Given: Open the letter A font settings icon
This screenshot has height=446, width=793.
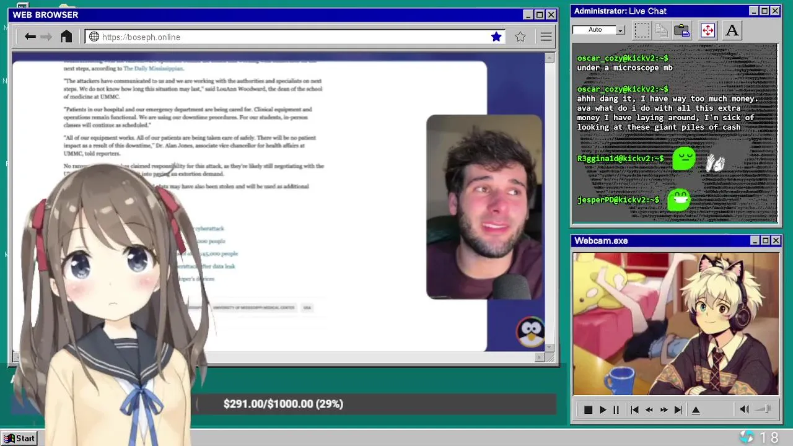Looking at the screenshot, I should pos(732,30).
